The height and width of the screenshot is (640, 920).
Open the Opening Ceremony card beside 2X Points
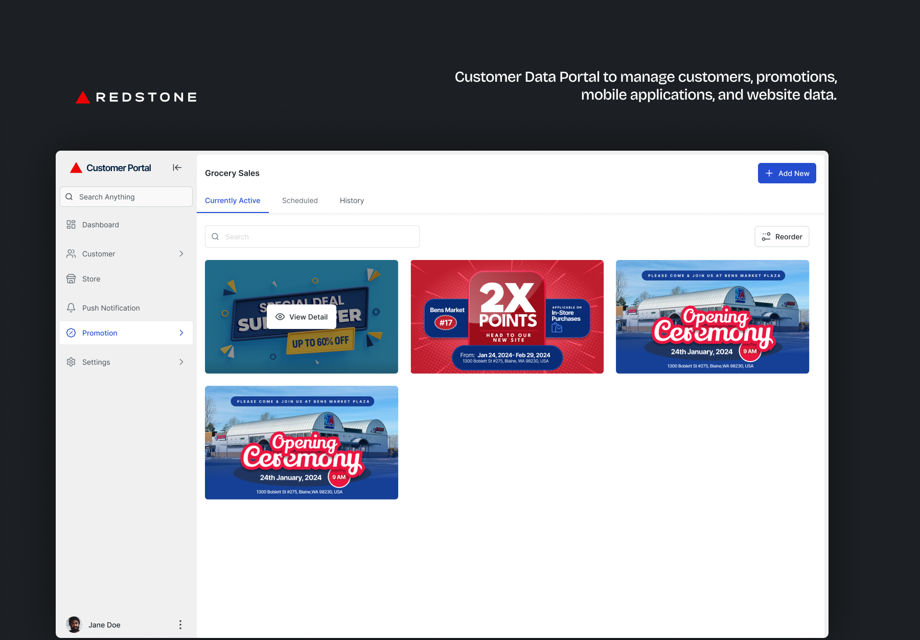click(x=712, y=317)
